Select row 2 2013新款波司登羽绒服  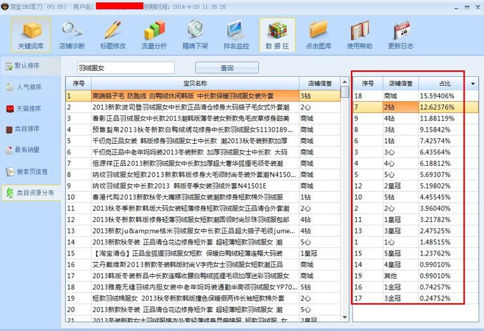pos(203,107)
